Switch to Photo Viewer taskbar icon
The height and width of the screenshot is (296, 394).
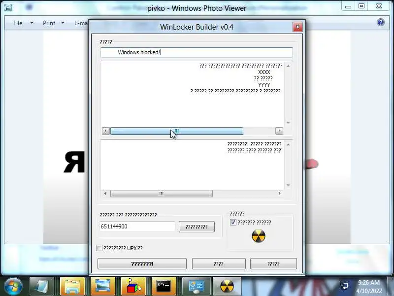(x=103, y=286)
